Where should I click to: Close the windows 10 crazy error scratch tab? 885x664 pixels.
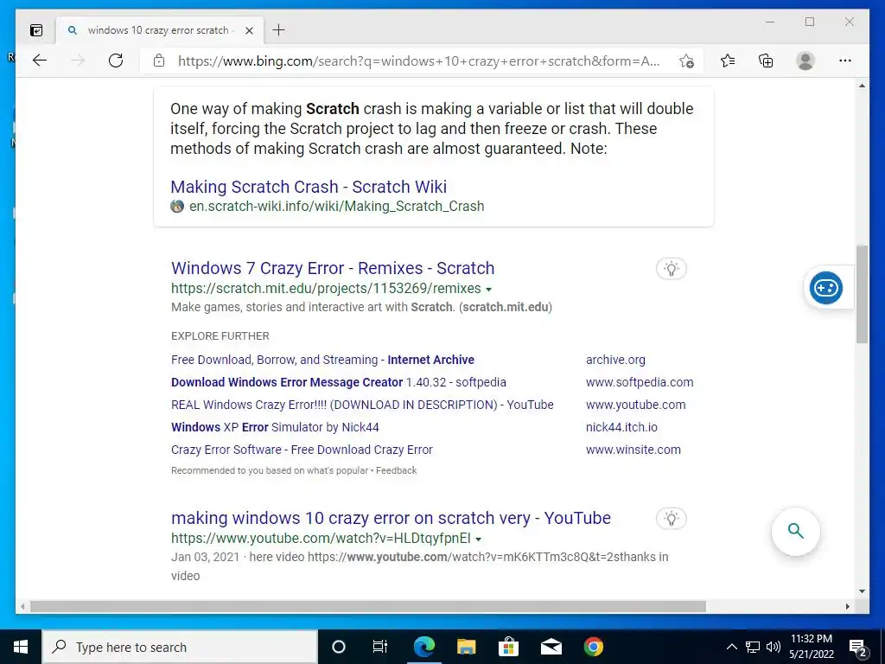pyautogui.click(x=249, y=30)
